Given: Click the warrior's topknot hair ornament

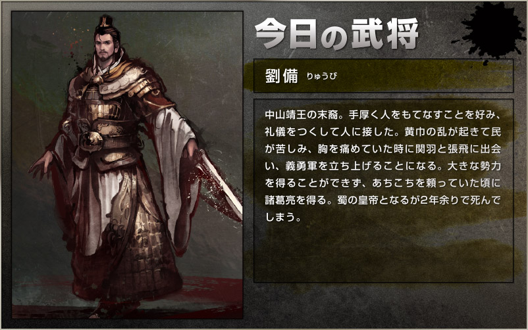Looking at the screenshot, I should (x=107, y=22).
